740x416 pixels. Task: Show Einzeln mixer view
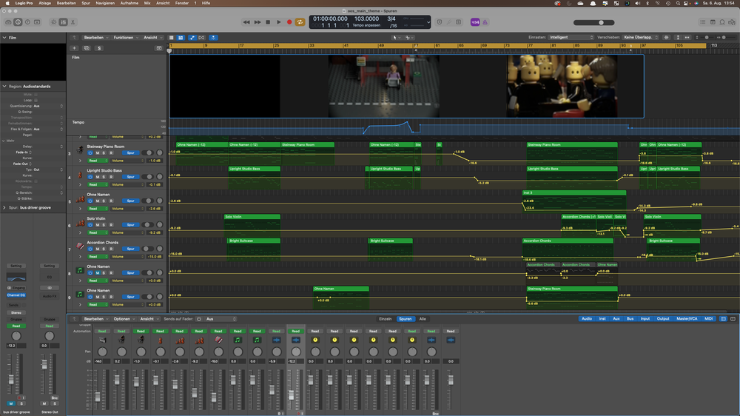[x=386, y=319]
